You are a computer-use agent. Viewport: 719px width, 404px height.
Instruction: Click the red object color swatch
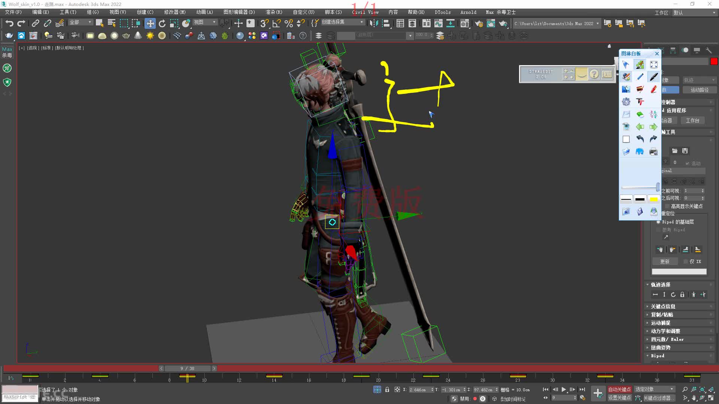click(x=714, y=62)
